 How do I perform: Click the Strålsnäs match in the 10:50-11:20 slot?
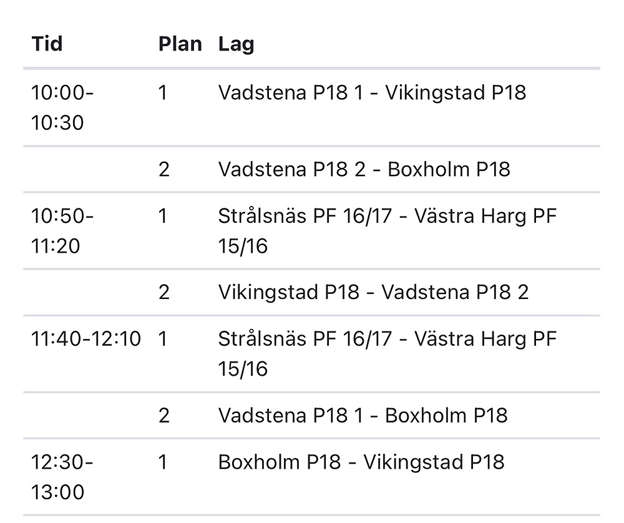(x=387, y=231)
